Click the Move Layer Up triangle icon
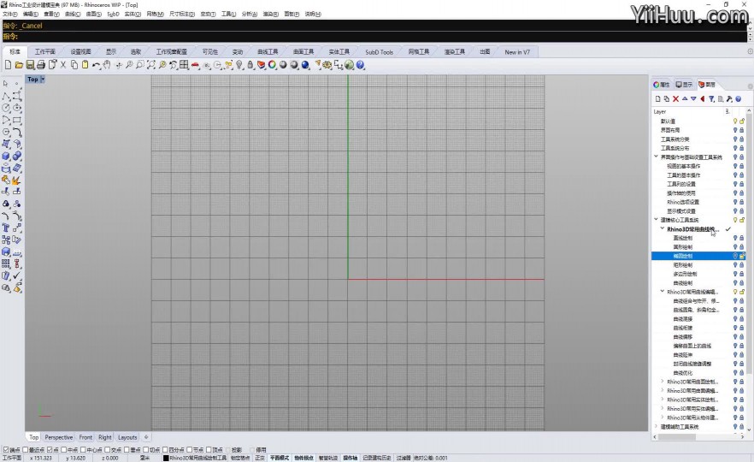754x462 pixels. click(x=685, y=99)
